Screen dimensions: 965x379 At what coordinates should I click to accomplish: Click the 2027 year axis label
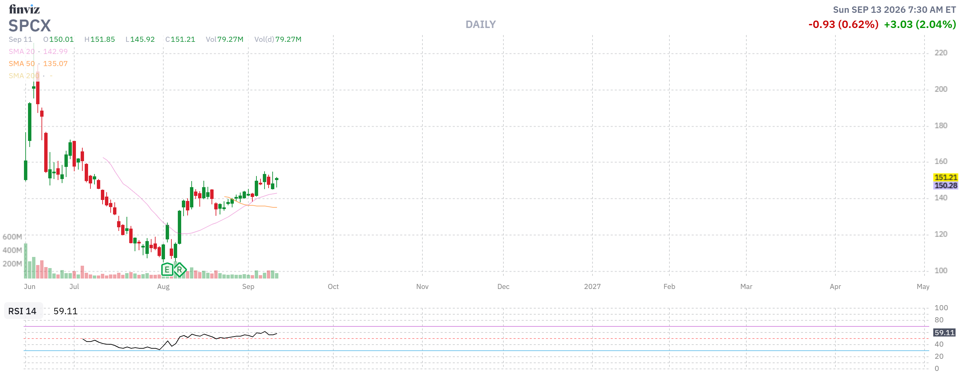(592, 287)
